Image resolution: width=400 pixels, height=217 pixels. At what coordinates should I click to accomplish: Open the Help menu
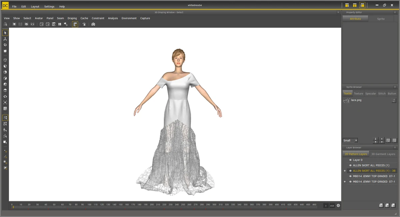[62, 7]
